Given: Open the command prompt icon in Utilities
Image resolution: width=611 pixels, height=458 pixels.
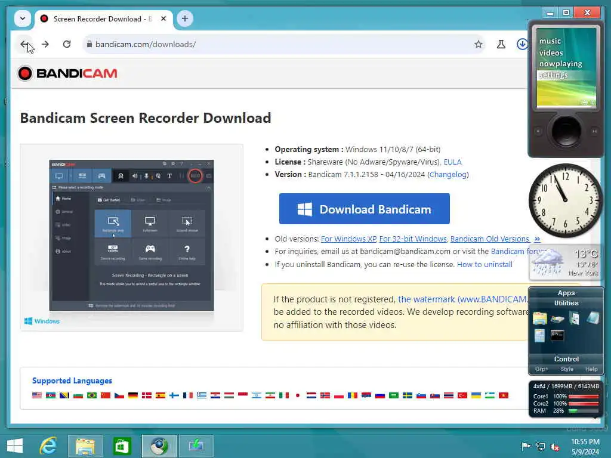Looking at the screenshot, I should pyautogui.click(x=557, y=335).
